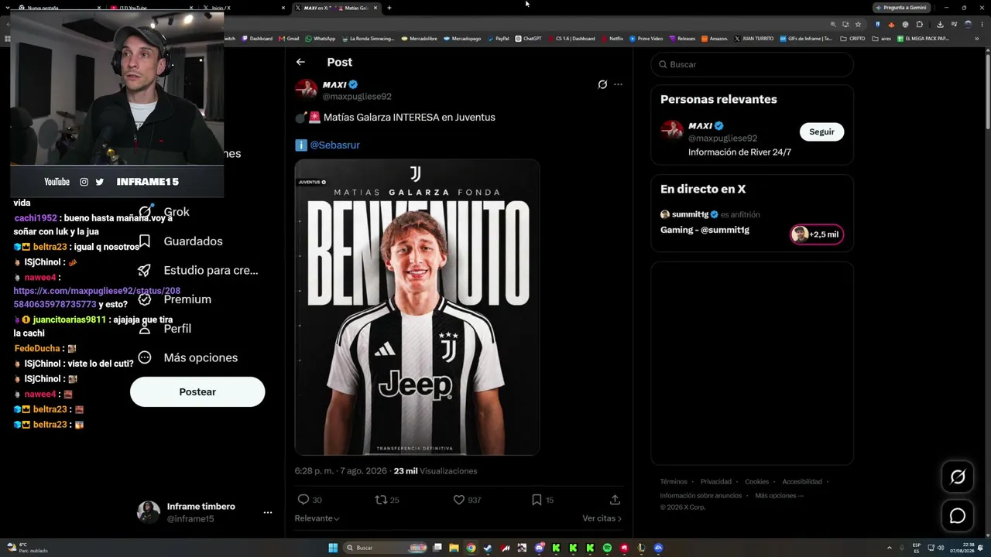Open the Gmail bookmark

[x=289, y=39]
